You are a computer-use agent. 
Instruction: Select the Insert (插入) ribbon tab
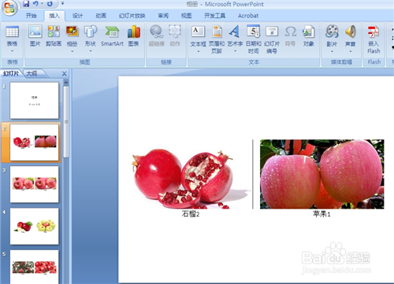[54, 16]
